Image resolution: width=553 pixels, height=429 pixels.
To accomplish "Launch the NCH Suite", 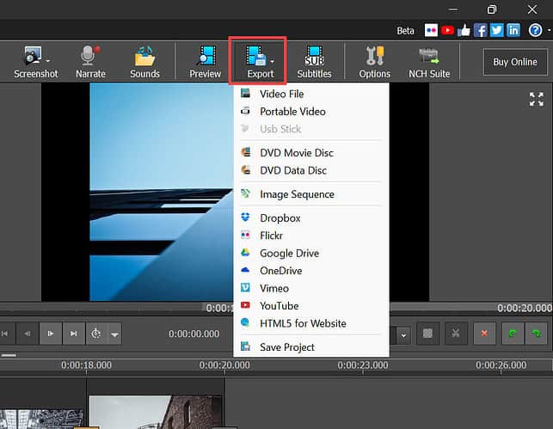I will 428,57.
